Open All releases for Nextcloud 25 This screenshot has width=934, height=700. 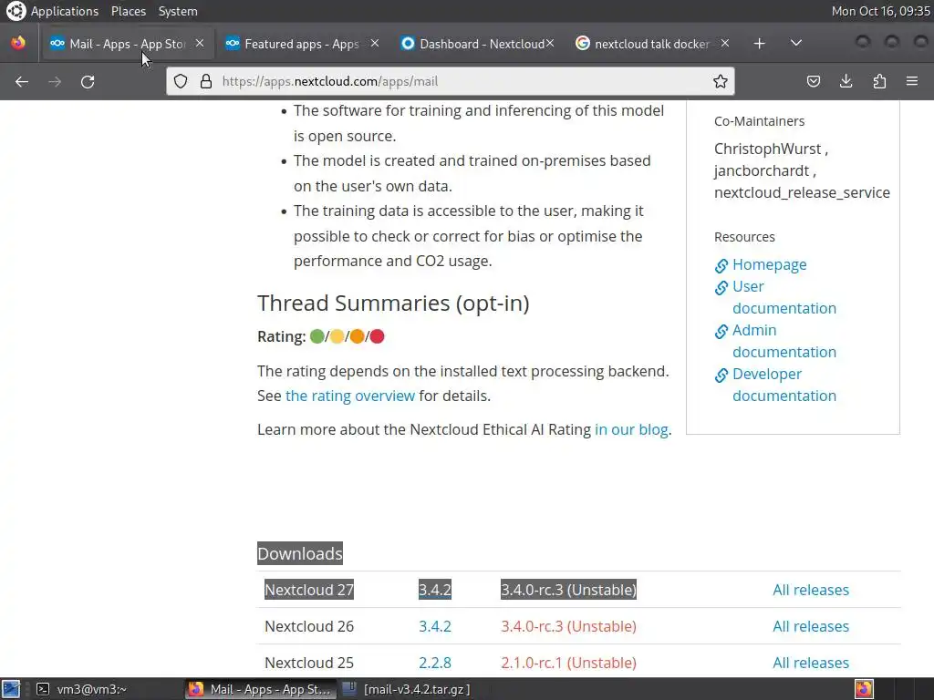click(x=811, y=663)
